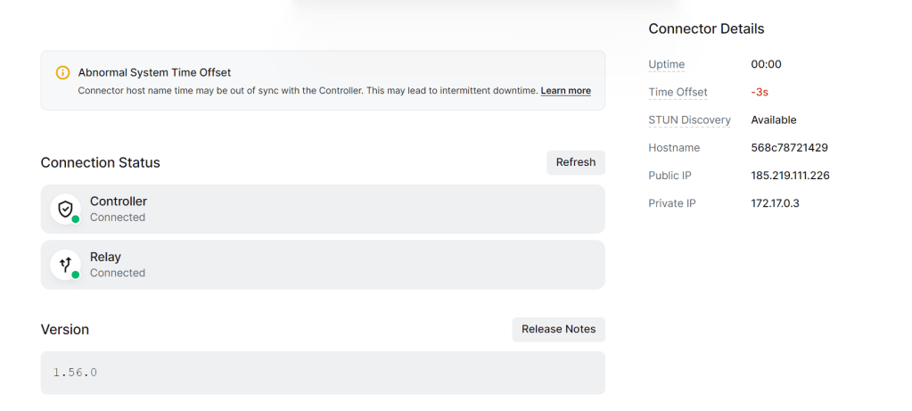The height and width of the screenshot is (411, 912).
Task: Open the Release Notes
Action: pos(558,329)
